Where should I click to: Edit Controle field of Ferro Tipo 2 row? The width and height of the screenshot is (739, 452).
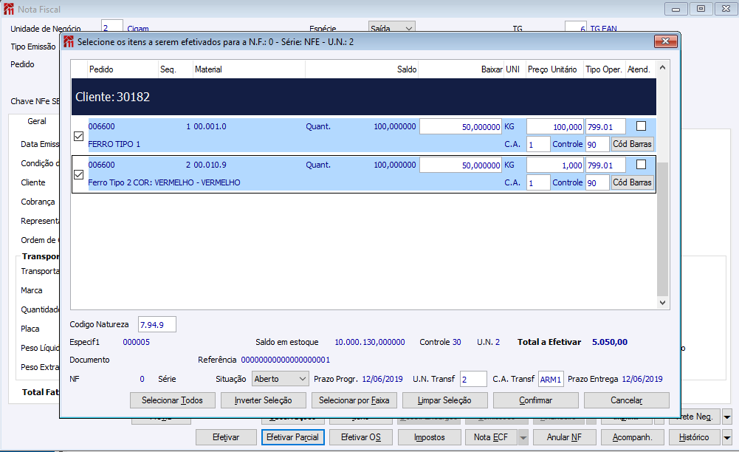597,183
